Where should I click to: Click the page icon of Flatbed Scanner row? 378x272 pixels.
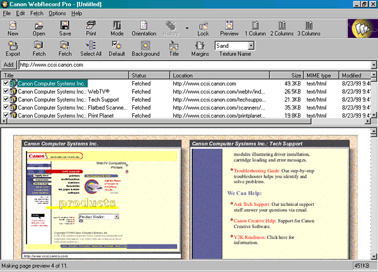(x=13, y=107)
